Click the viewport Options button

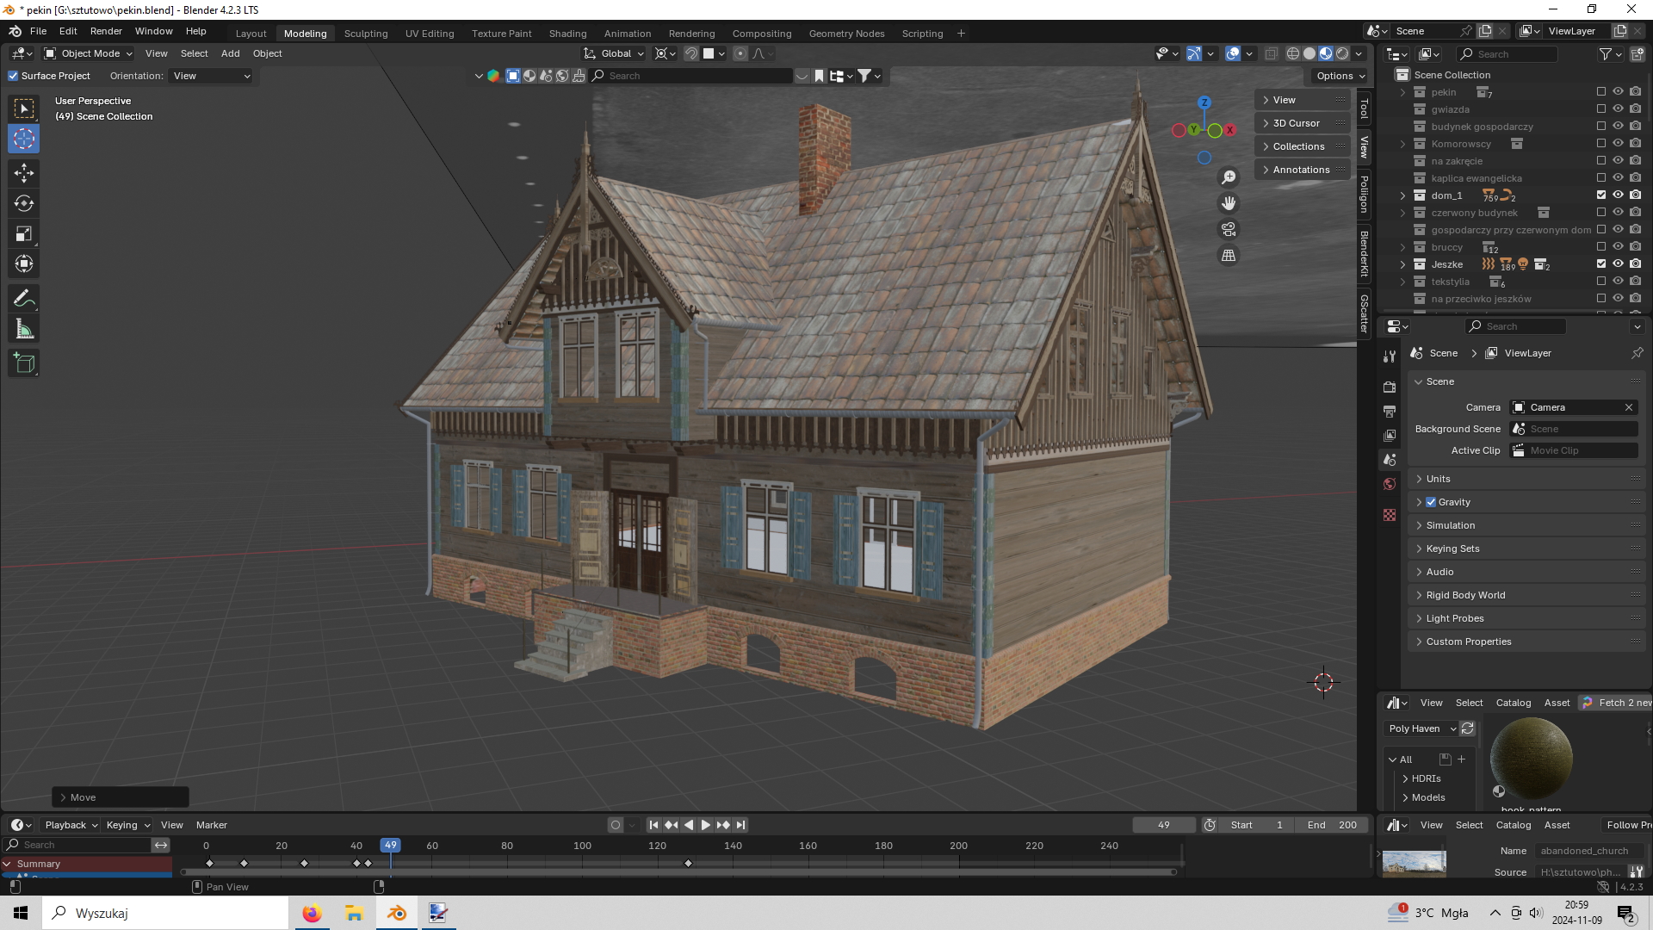1340,76
